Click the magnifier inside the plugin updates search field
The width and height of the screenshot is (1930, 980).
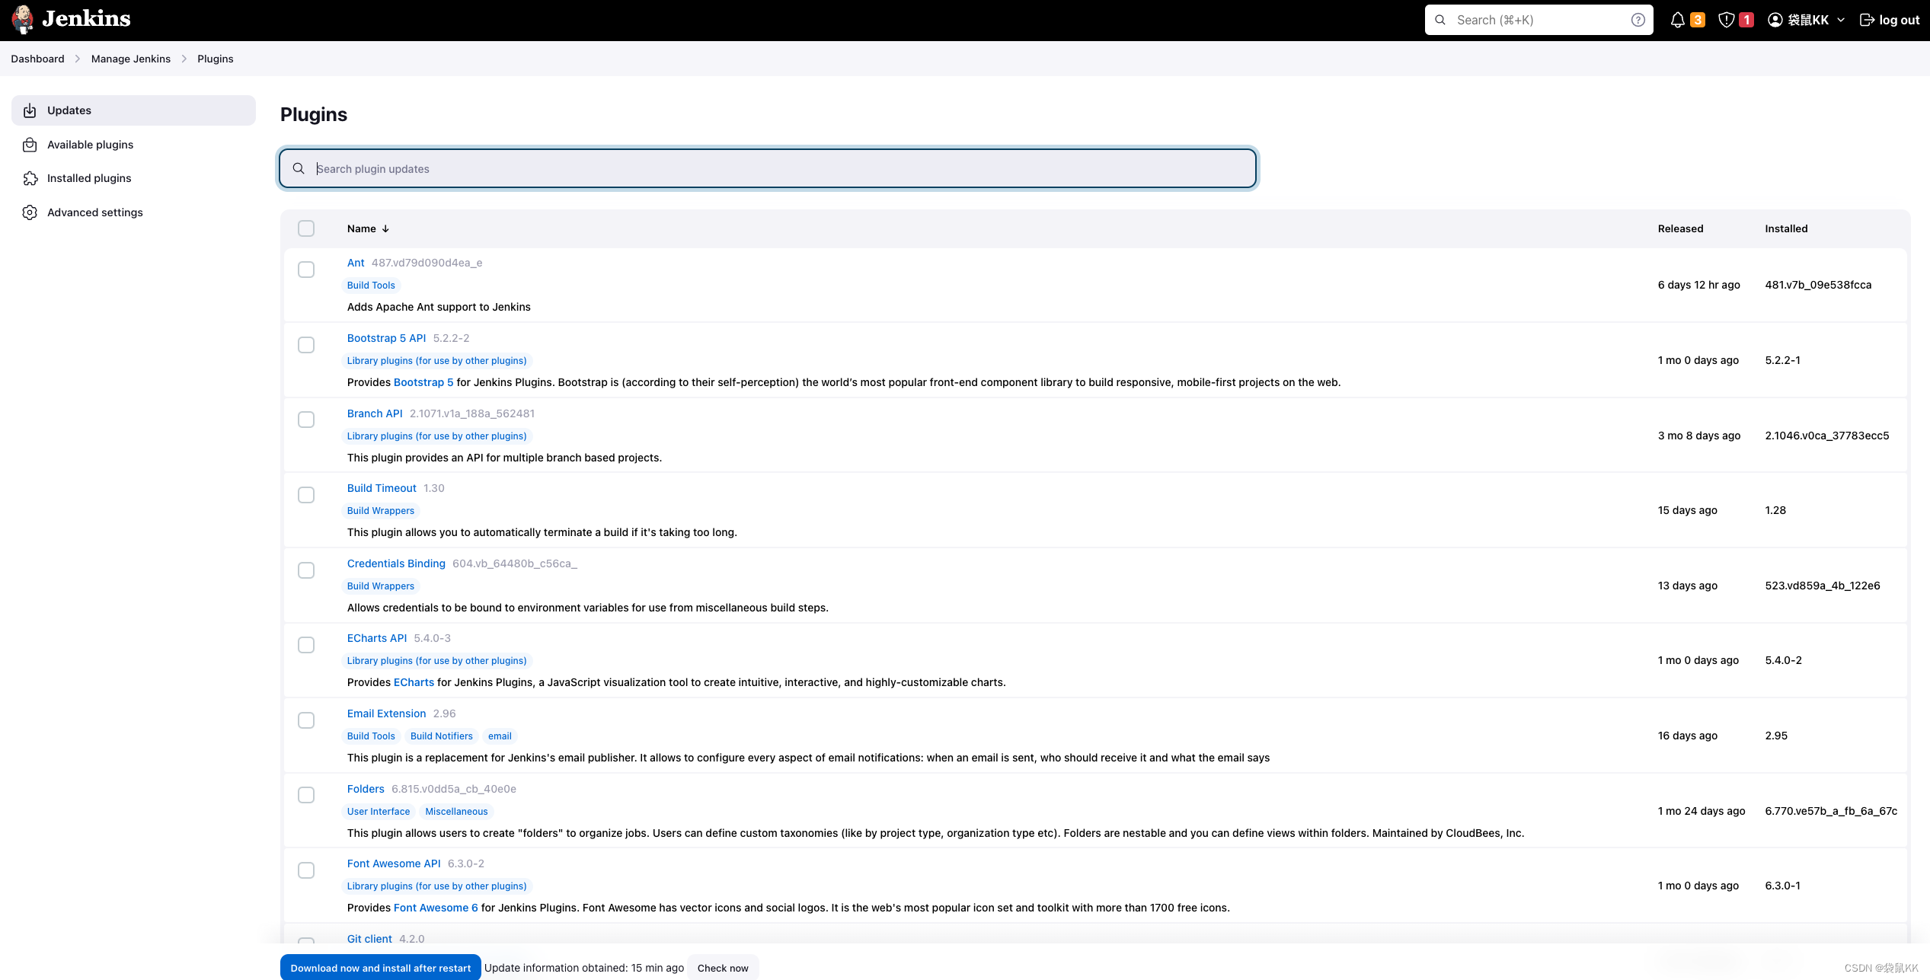[299, 168]
